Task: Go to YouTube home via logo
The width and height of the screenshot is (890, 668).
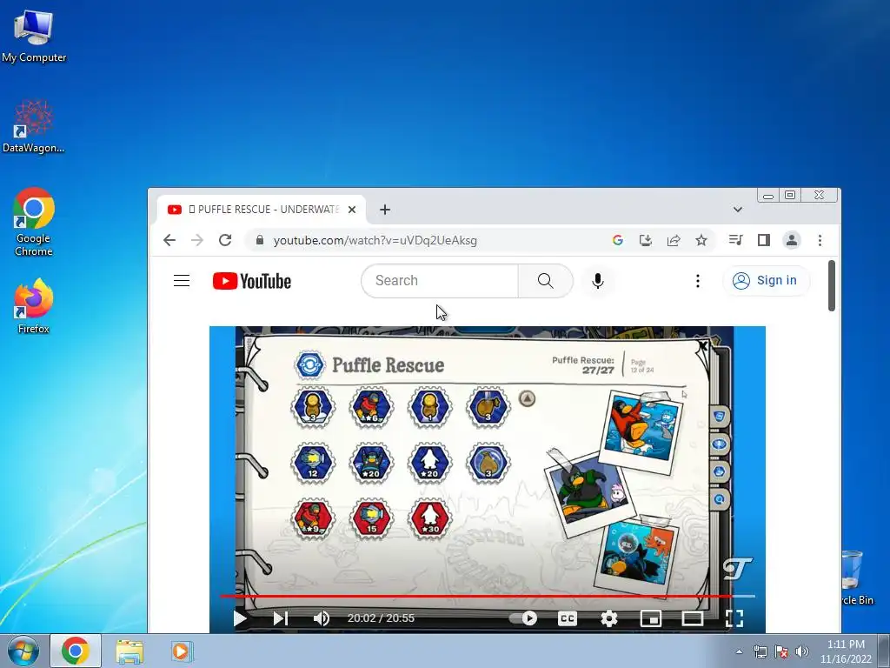Action: click(x=252, y=281)
